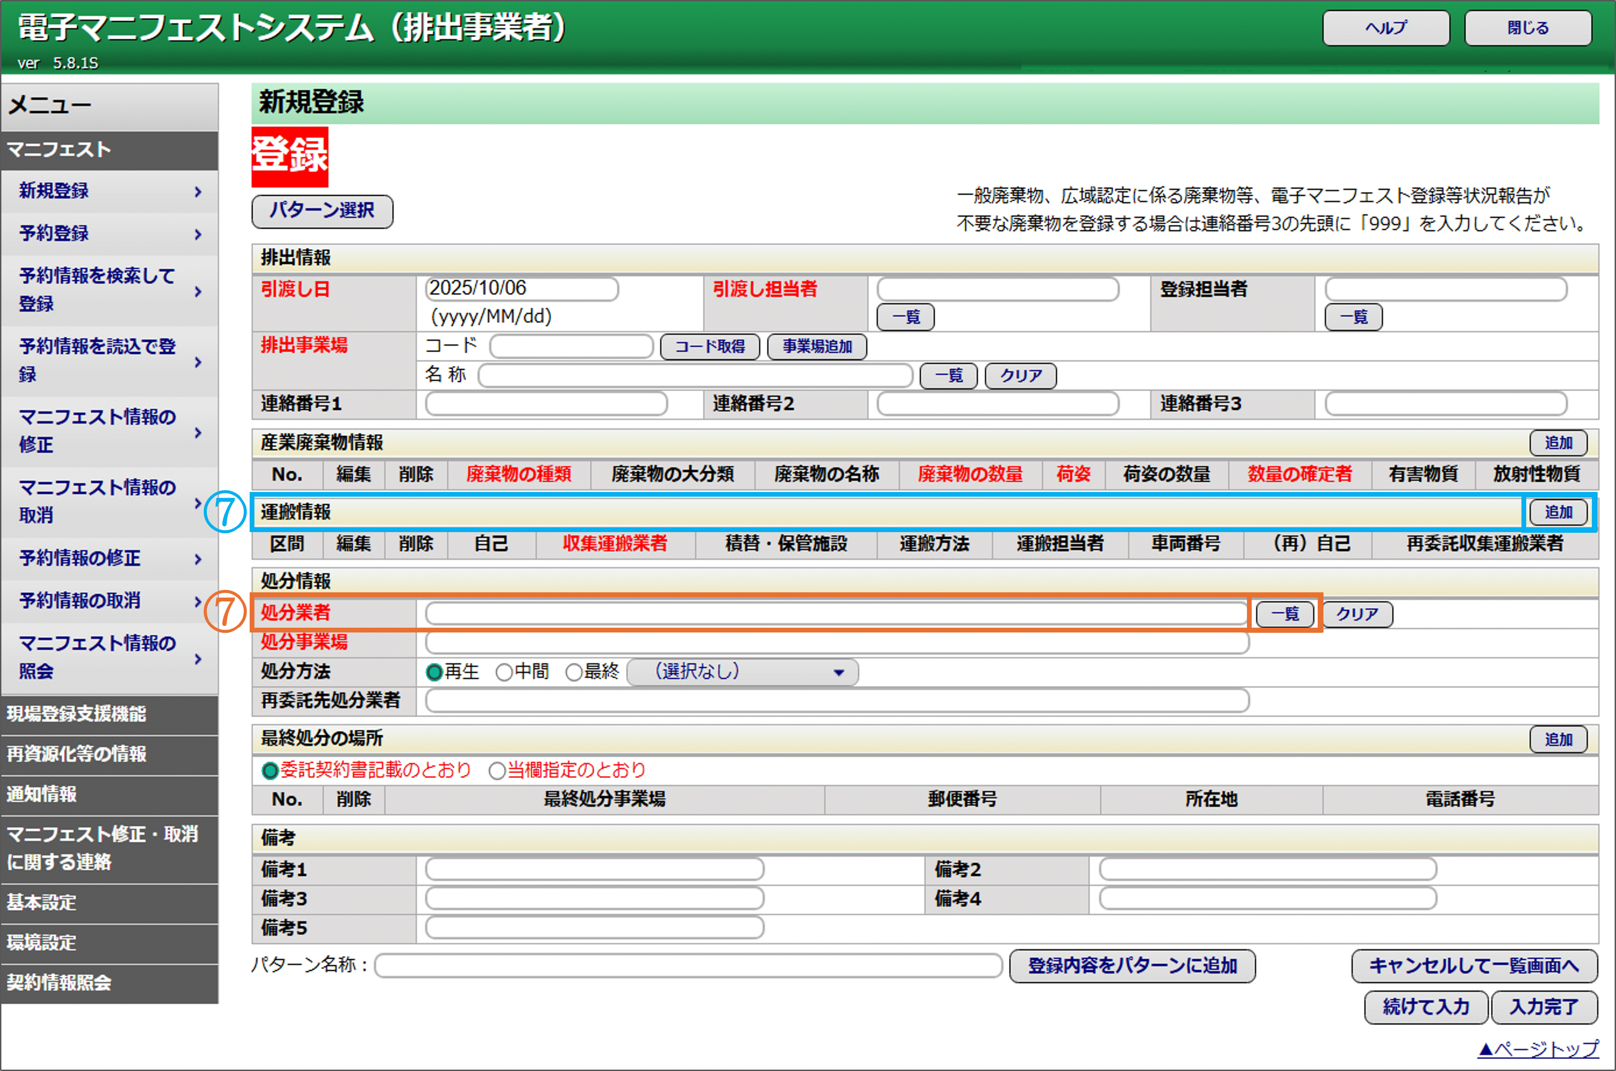Click arrow icon next to 予約情報の修正
The width and height of the screenshot is (1616, 1071).
198,559
